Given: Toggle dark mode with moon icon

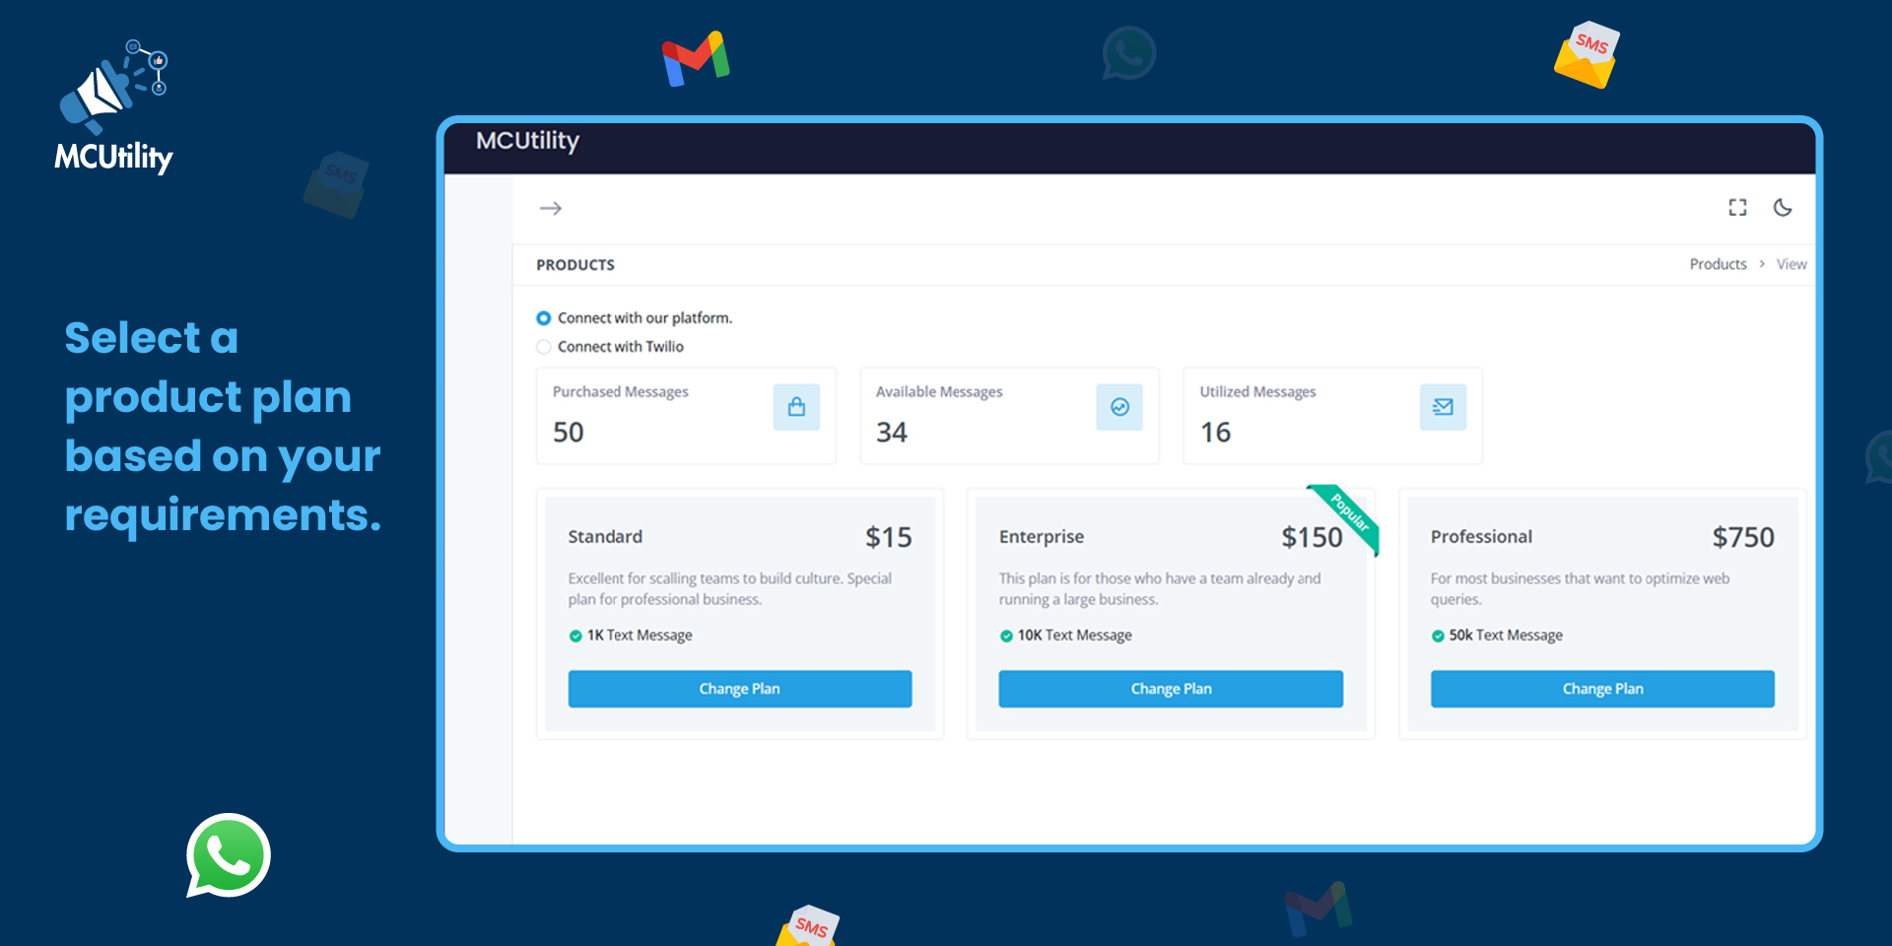Looking at the screenshot, I should 1783,207.
